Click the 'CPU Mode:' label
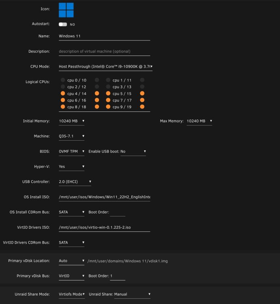This screenshot has width=280, height=304. coord(40,66)
